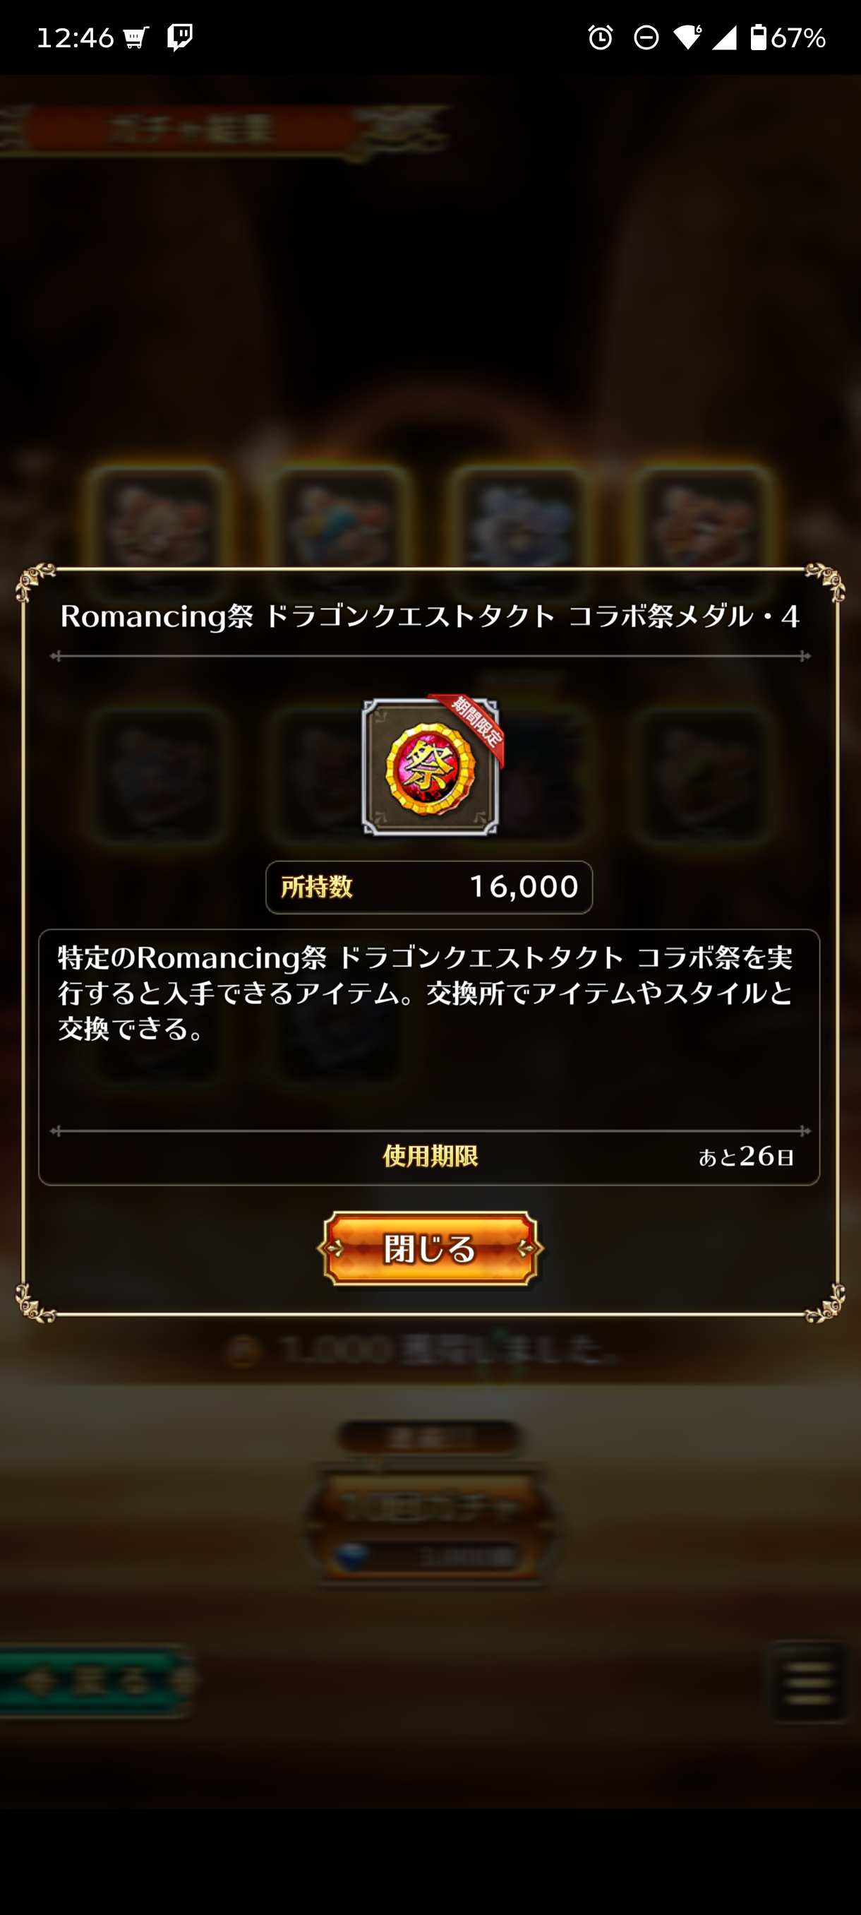861x1915 pixels.
Task: Tap the festival medal item icon
Action: click(x=430, y=766)
